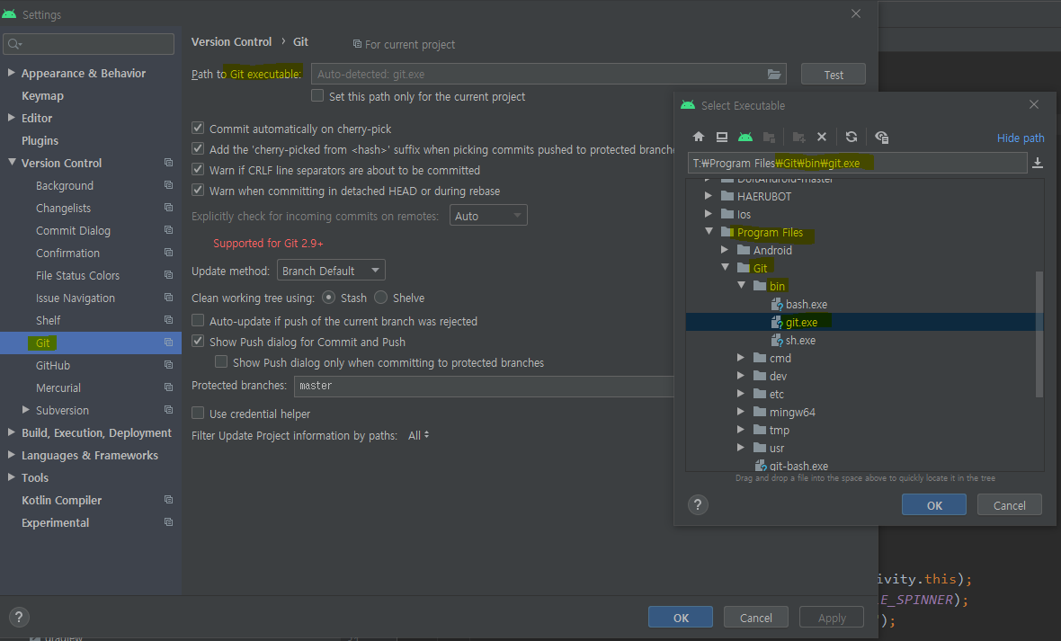1061x641 pixels.
Task: Click Delete X icon in chooser toolbar
Action: click(x=822, y=137)
